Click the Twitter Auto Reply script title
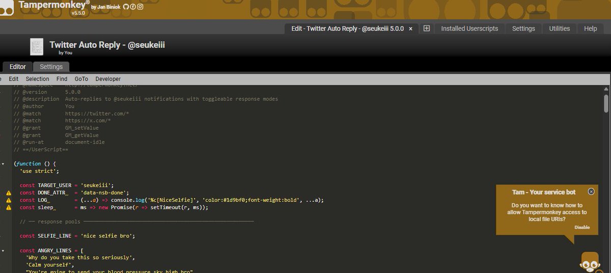The width and height of the screenshot is (611, 273). tap(107, 45)
